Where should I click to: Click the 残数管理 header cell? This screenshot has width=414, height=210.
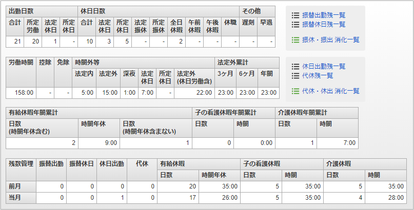pos(21,170)
